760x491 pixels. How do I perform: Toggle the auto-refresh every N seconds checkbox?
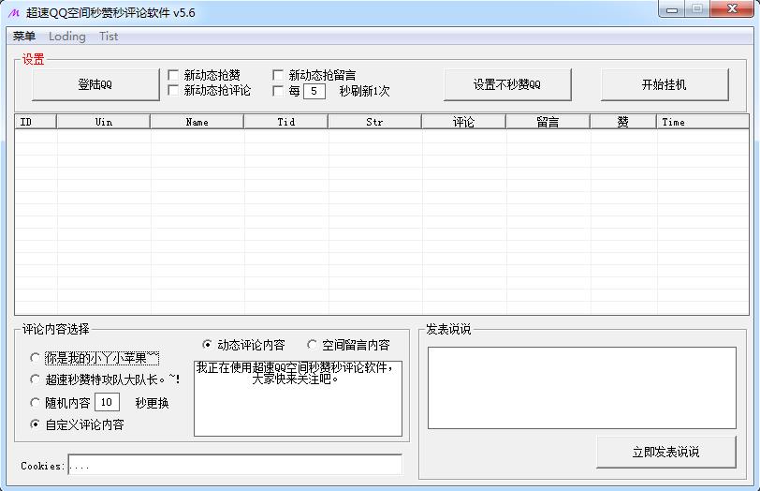tap(278, 91)
